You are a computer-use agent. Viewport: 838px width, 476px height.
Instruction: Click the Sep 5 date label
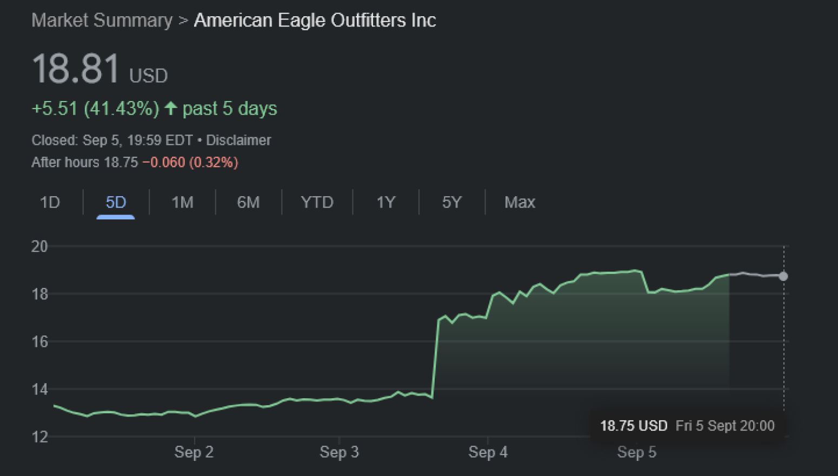637,452
